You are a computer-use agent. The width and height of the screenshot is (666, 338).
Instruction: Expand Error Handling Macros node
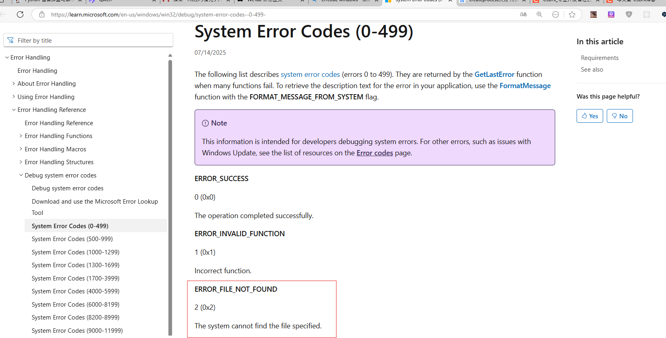[x=21, y=149]
